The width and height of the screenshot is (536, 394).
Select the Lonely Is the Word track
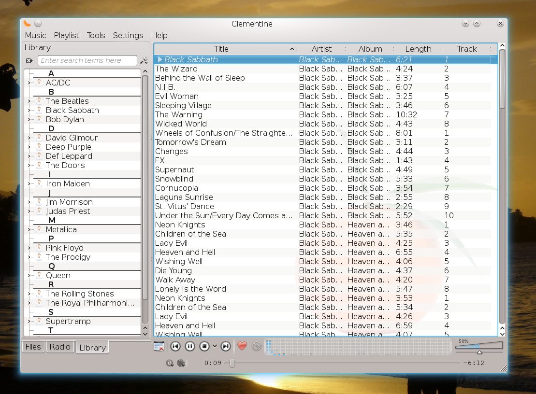[x=323, y=289]
